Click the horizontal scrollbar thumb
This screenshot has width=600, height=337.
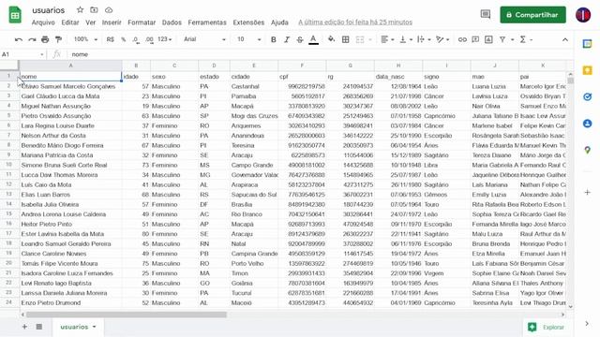click(127, 315)
